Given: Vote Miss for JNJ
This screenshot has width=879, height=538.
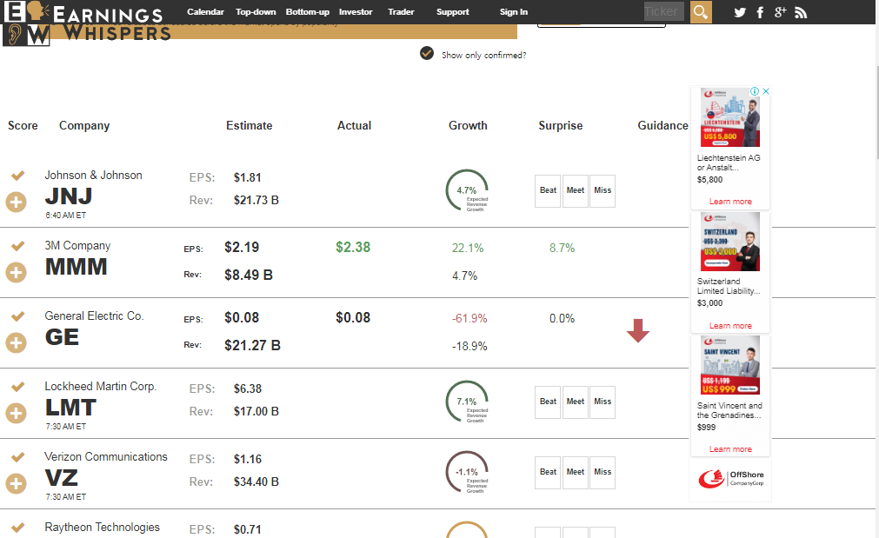Looking at the screenshot, I should point(603,190).
